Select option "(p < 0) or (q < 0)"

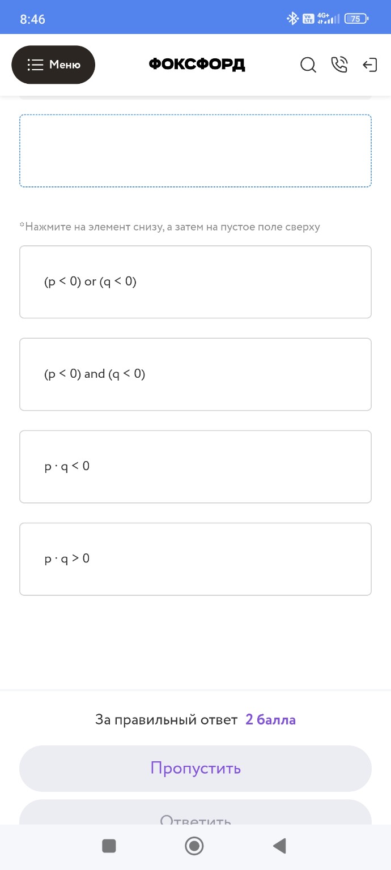(x=195, y=282)
